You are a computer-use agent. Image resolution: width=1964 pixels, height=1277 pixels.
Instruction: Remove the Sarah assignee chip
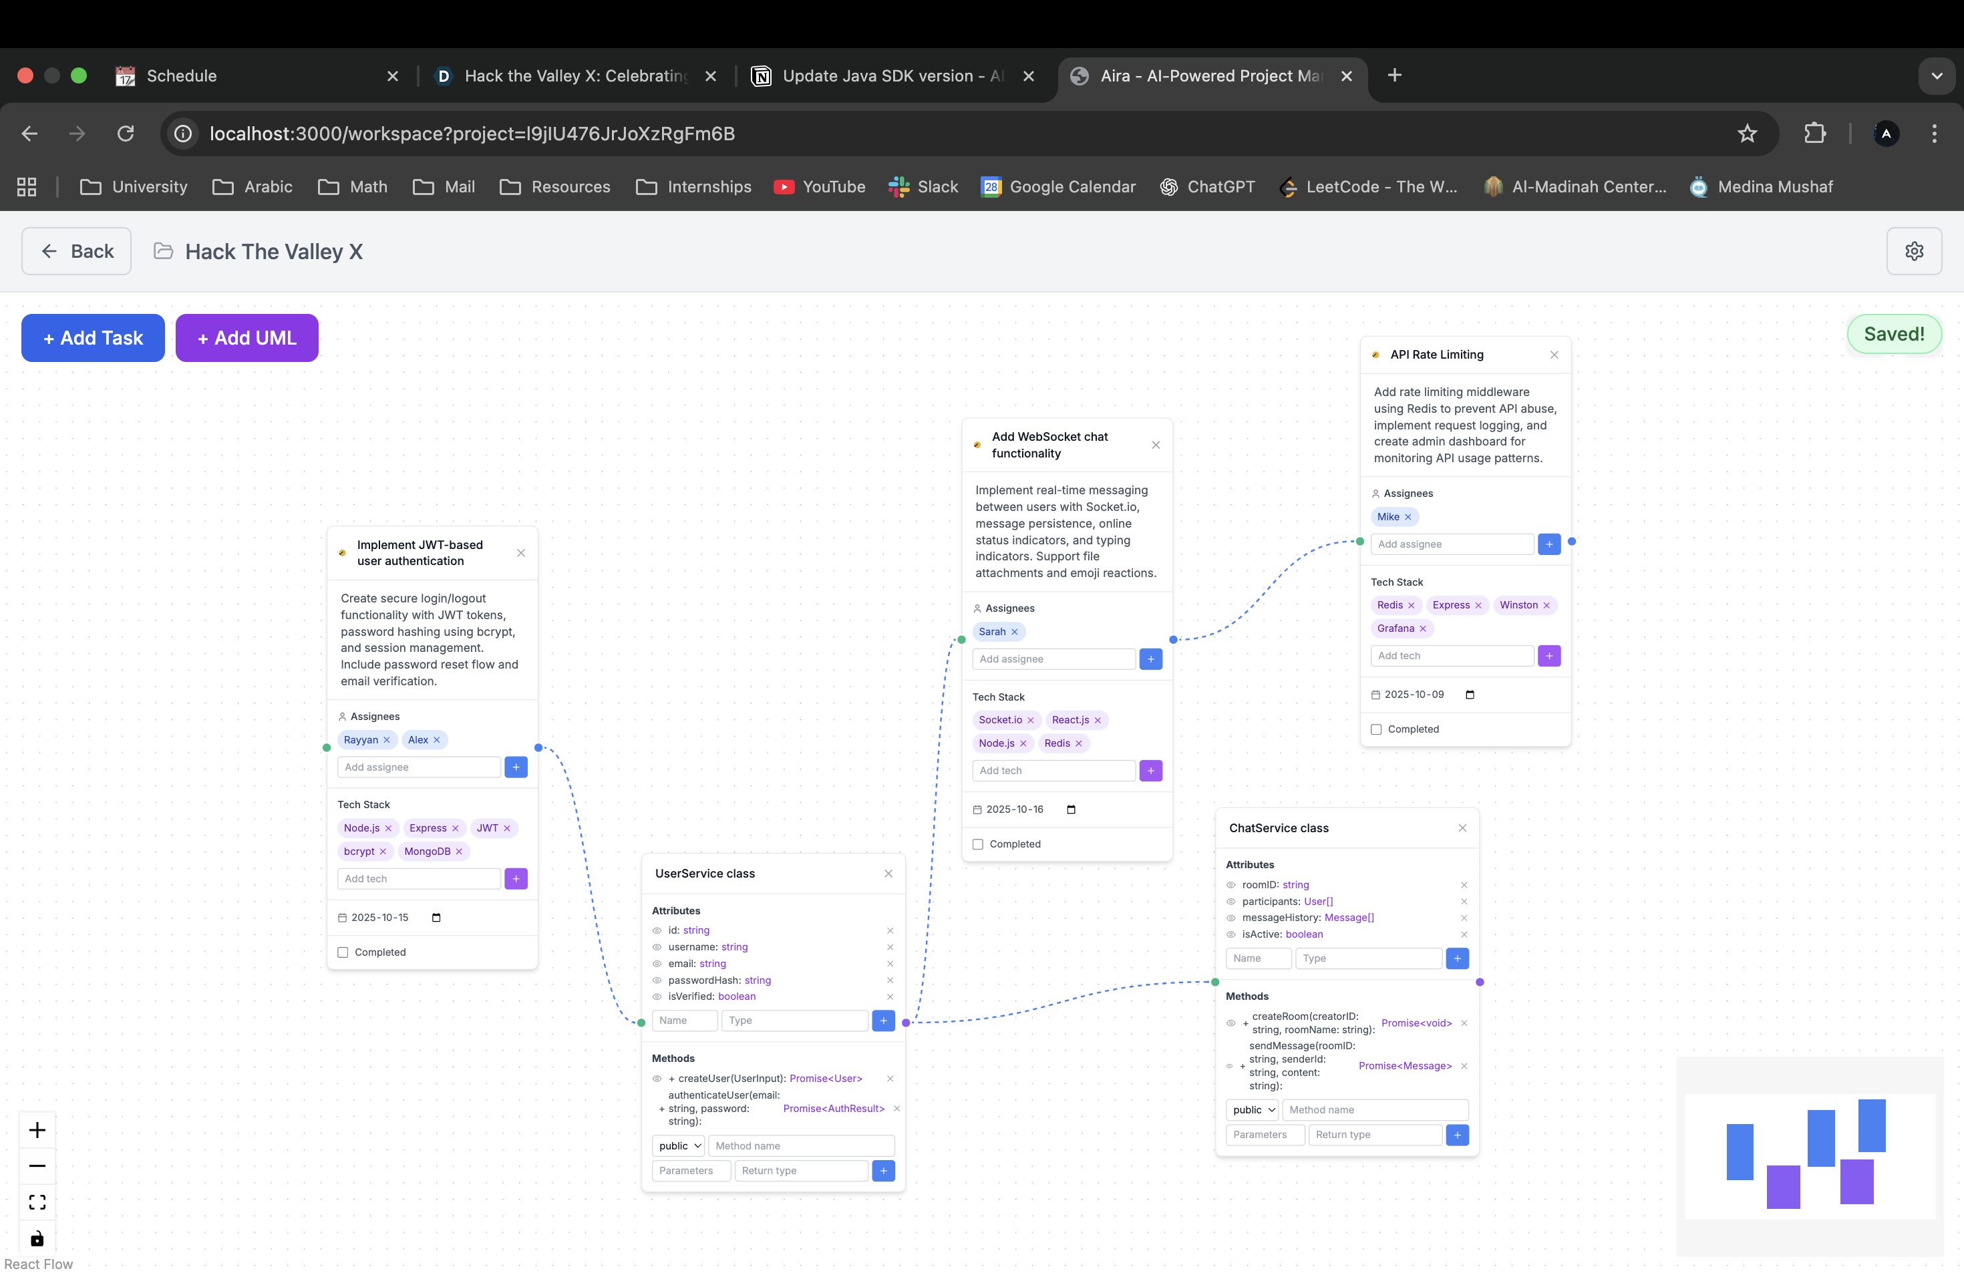[1015, 632]
